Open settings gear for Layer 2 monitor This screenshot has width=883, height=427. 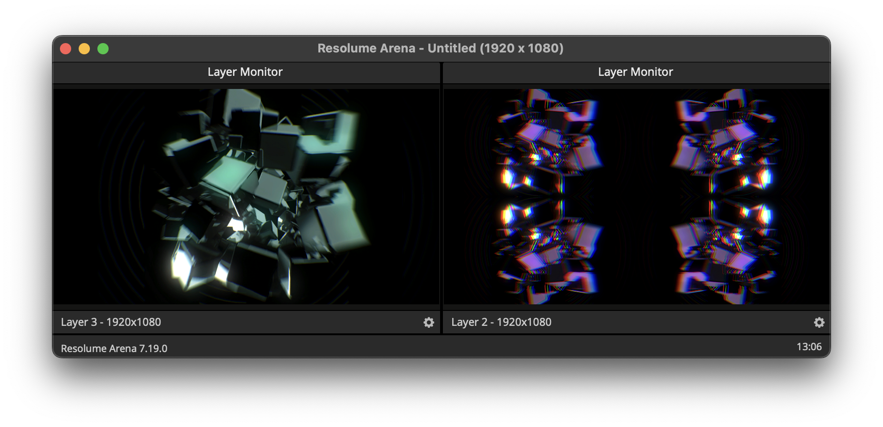819,322
